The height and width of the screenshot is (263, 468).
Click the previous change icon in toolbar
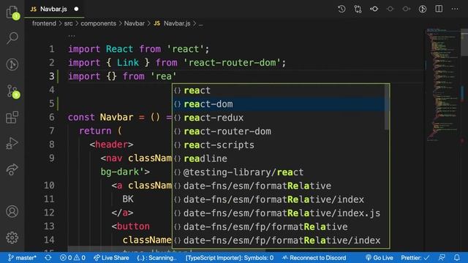[x=390, y=9]
